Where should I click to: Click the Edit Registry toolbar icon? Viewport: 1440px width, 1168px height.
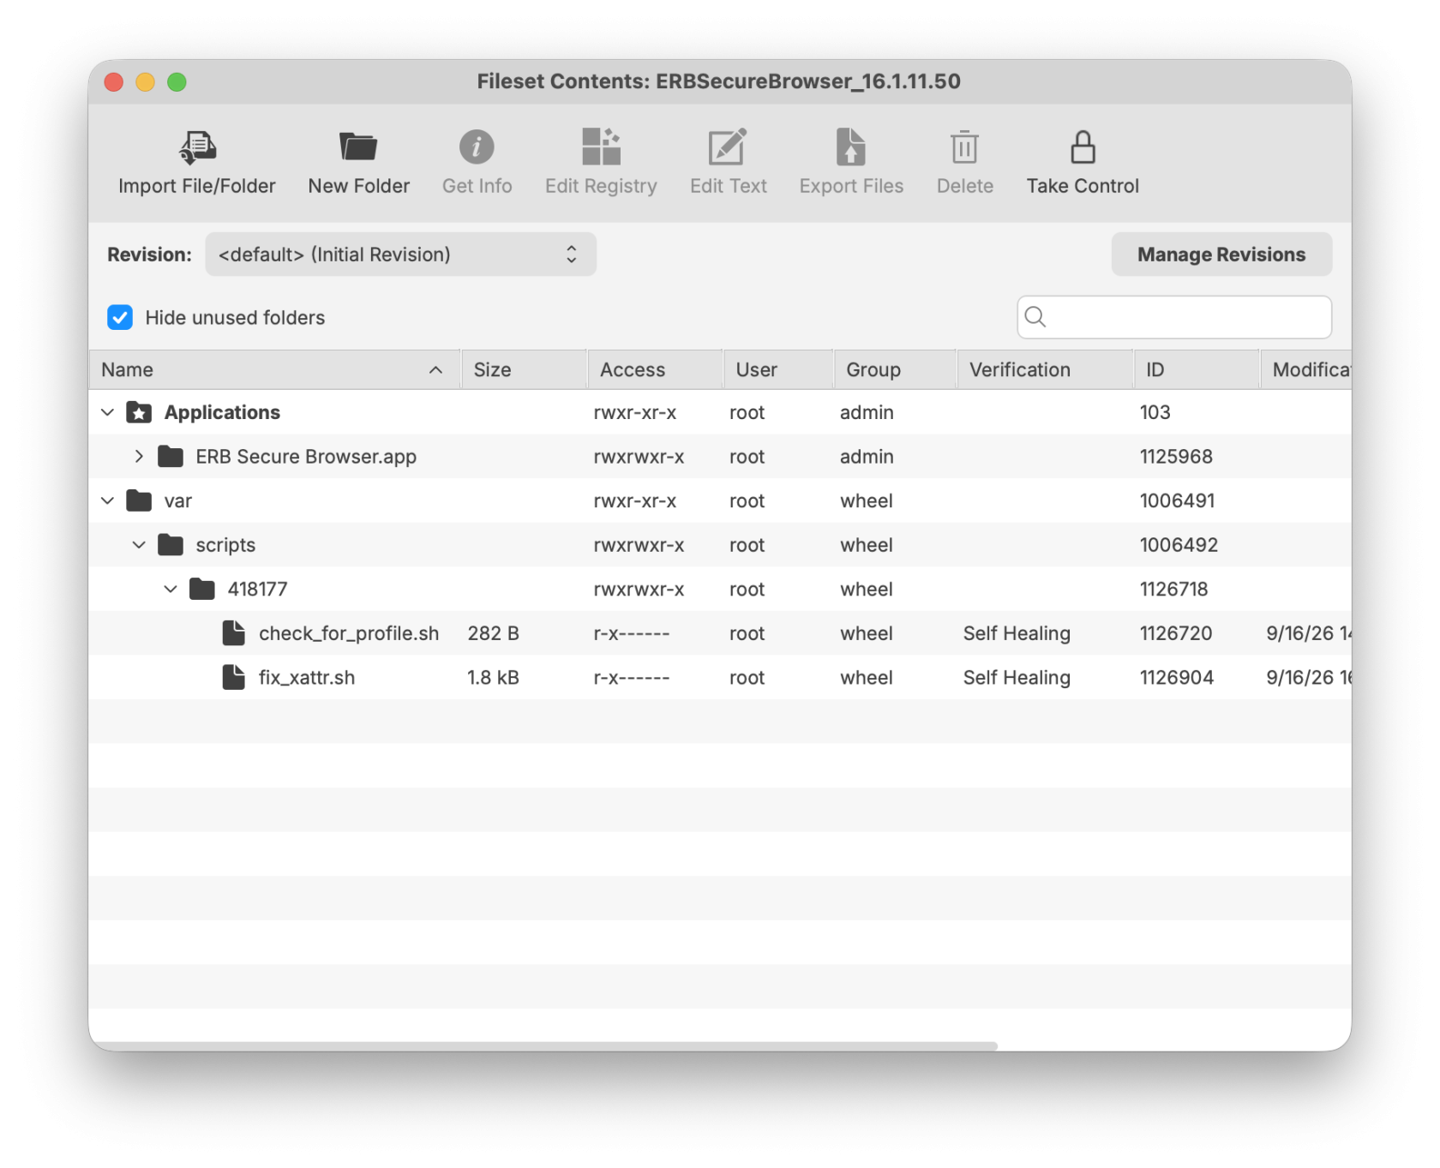(601, 147)
